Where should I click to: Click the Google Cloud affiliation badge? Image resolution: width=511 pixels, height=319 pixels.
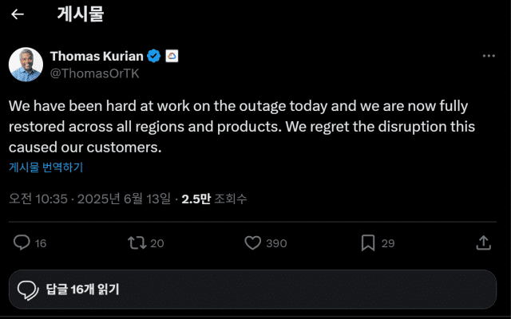[172, 56]
